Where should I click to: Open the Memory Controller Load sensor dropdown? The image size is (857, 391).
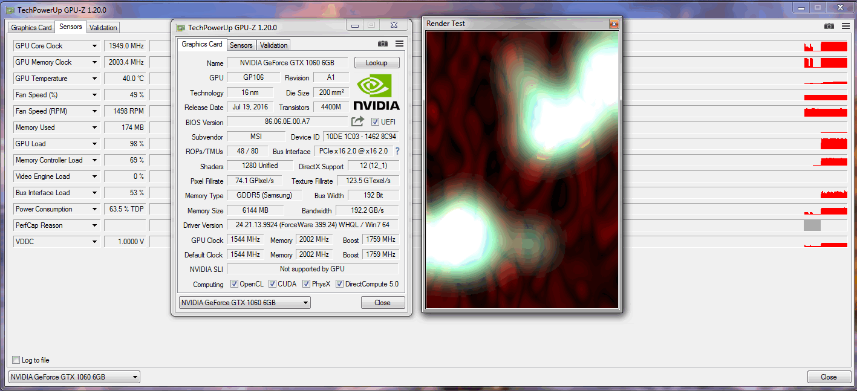94,160
